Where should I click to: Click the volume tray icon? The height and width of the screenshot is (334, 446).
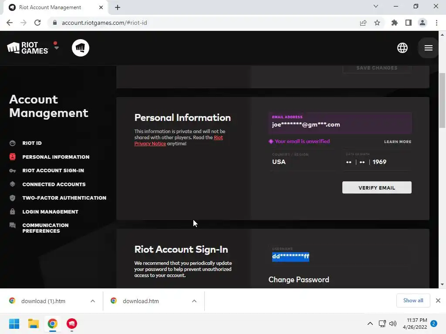[393, 324]
